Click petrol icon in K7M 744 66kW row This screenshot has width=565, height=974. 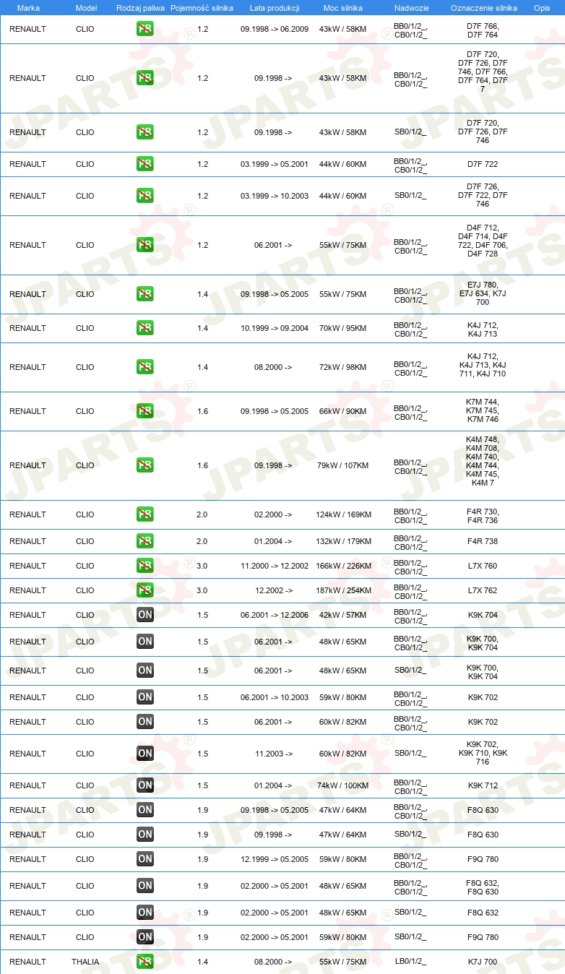click(145, 411)
